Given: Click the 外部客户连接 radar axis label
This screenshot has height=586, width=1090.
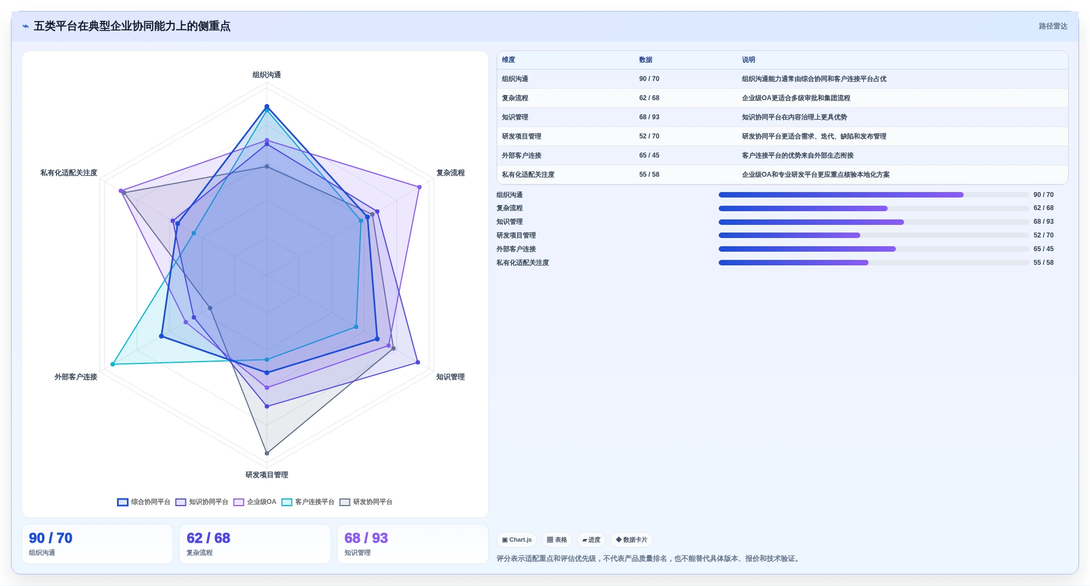Looking at the screenshot, I should coord(76,377).
